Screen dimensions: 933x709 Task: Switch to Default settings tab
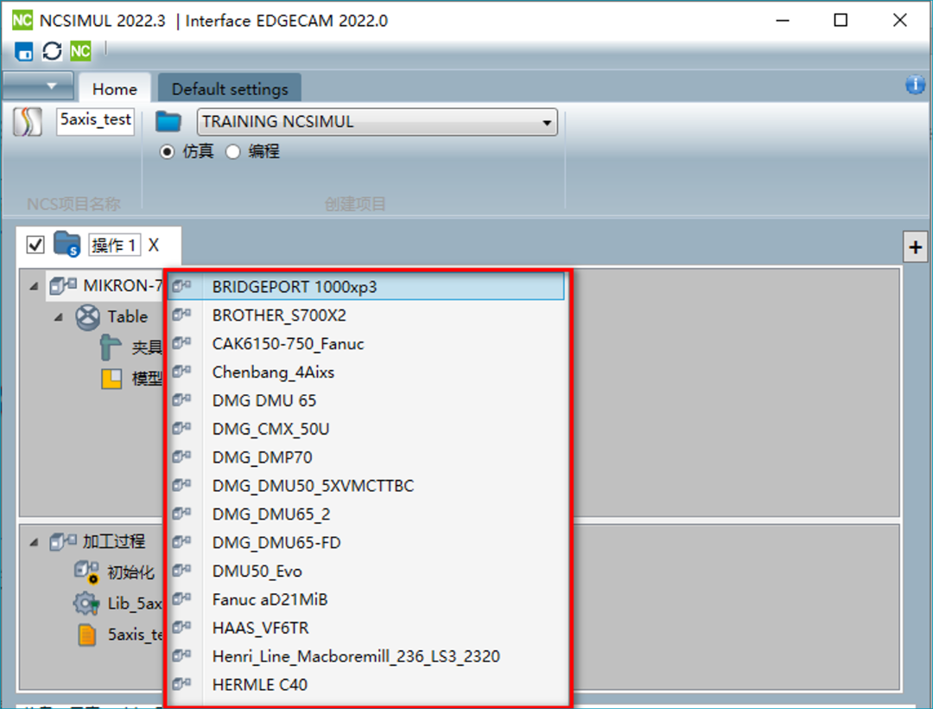230,89
